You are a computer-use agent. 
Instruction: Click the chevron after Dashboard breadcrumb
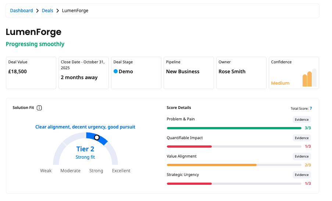click(x=38, y=11)
